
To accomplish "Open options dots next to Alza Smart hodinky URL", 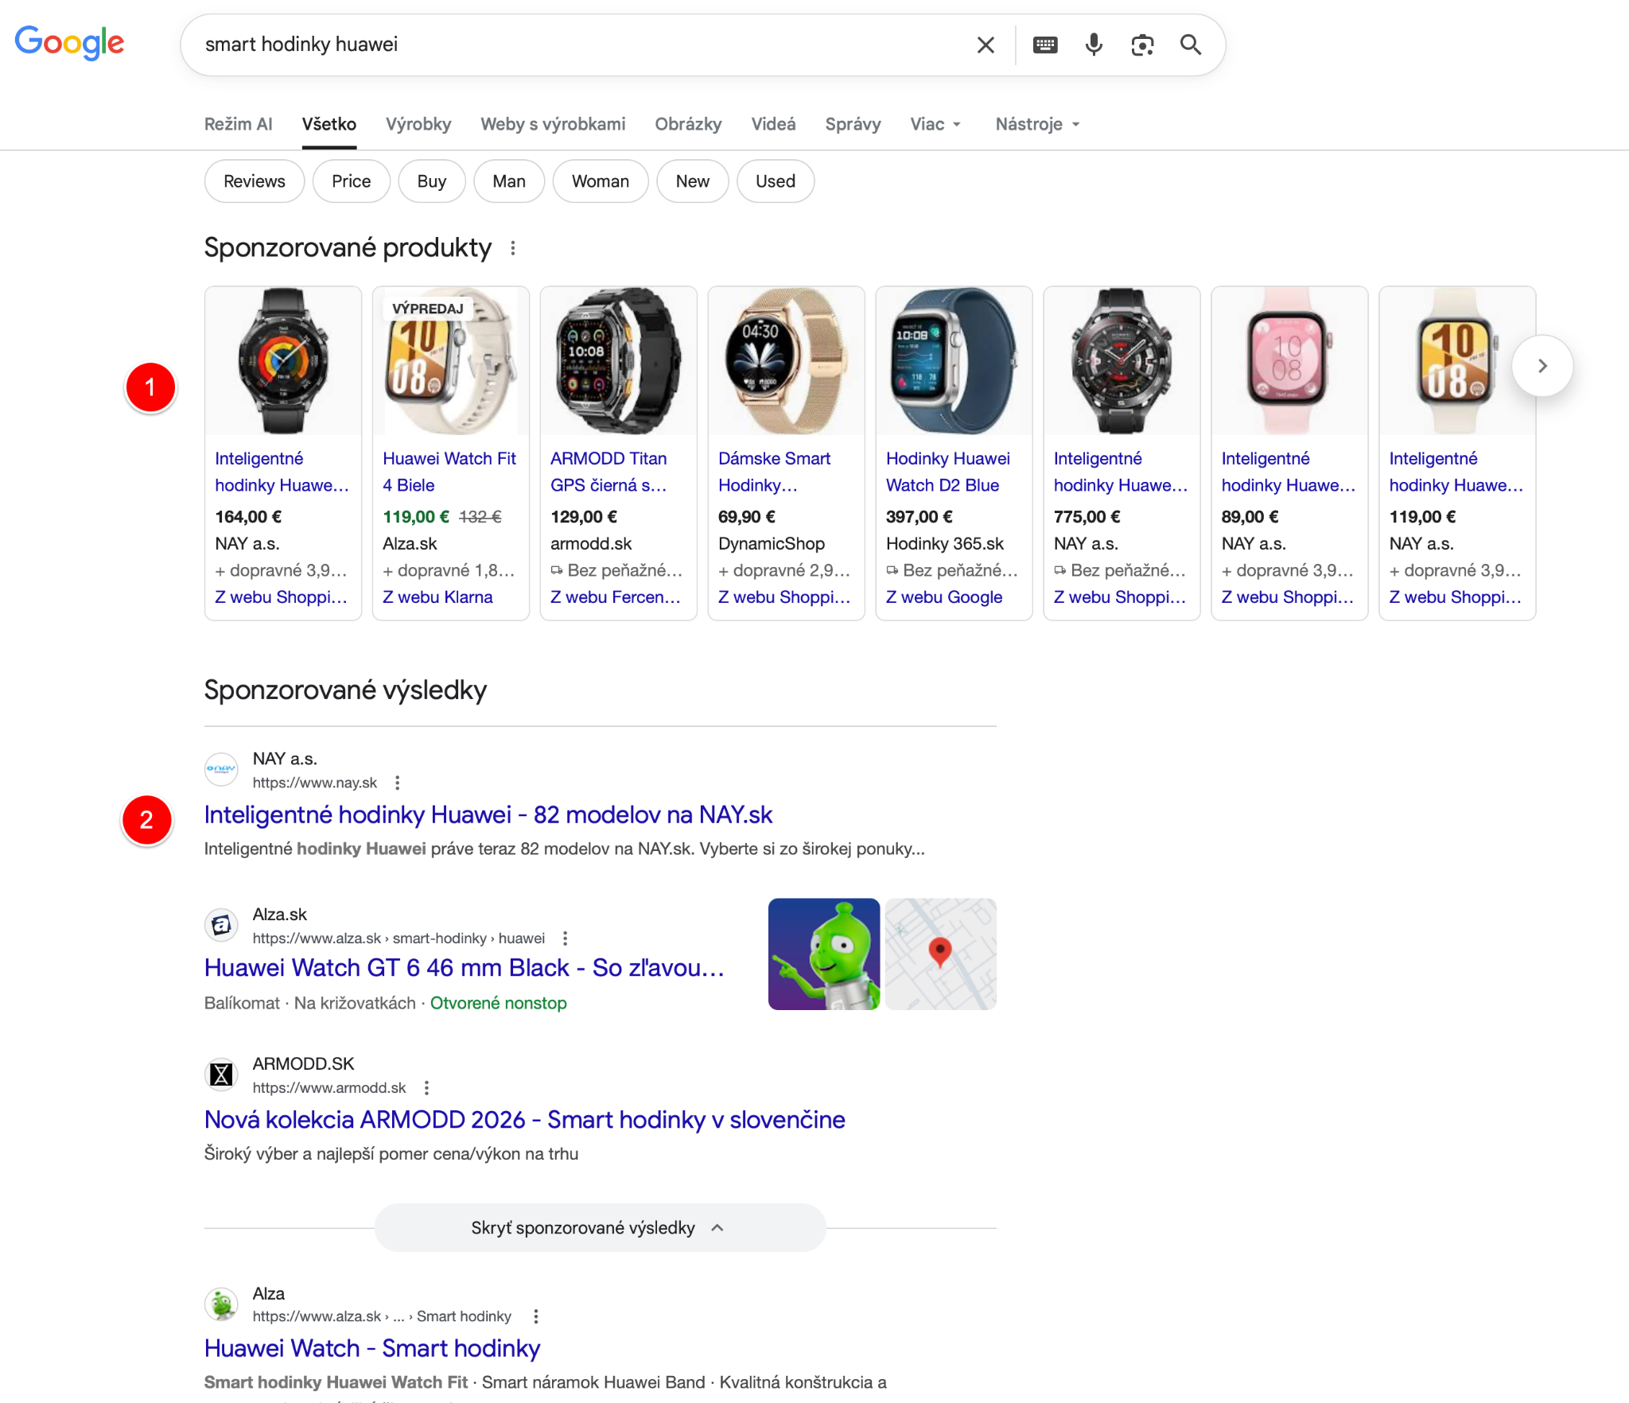I will [x=535, y=1316].
